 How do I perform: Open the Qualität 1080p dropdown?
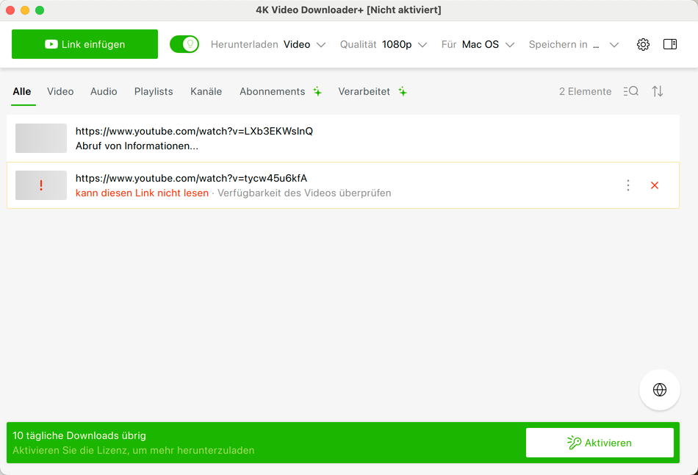click(x=384, y=45)
